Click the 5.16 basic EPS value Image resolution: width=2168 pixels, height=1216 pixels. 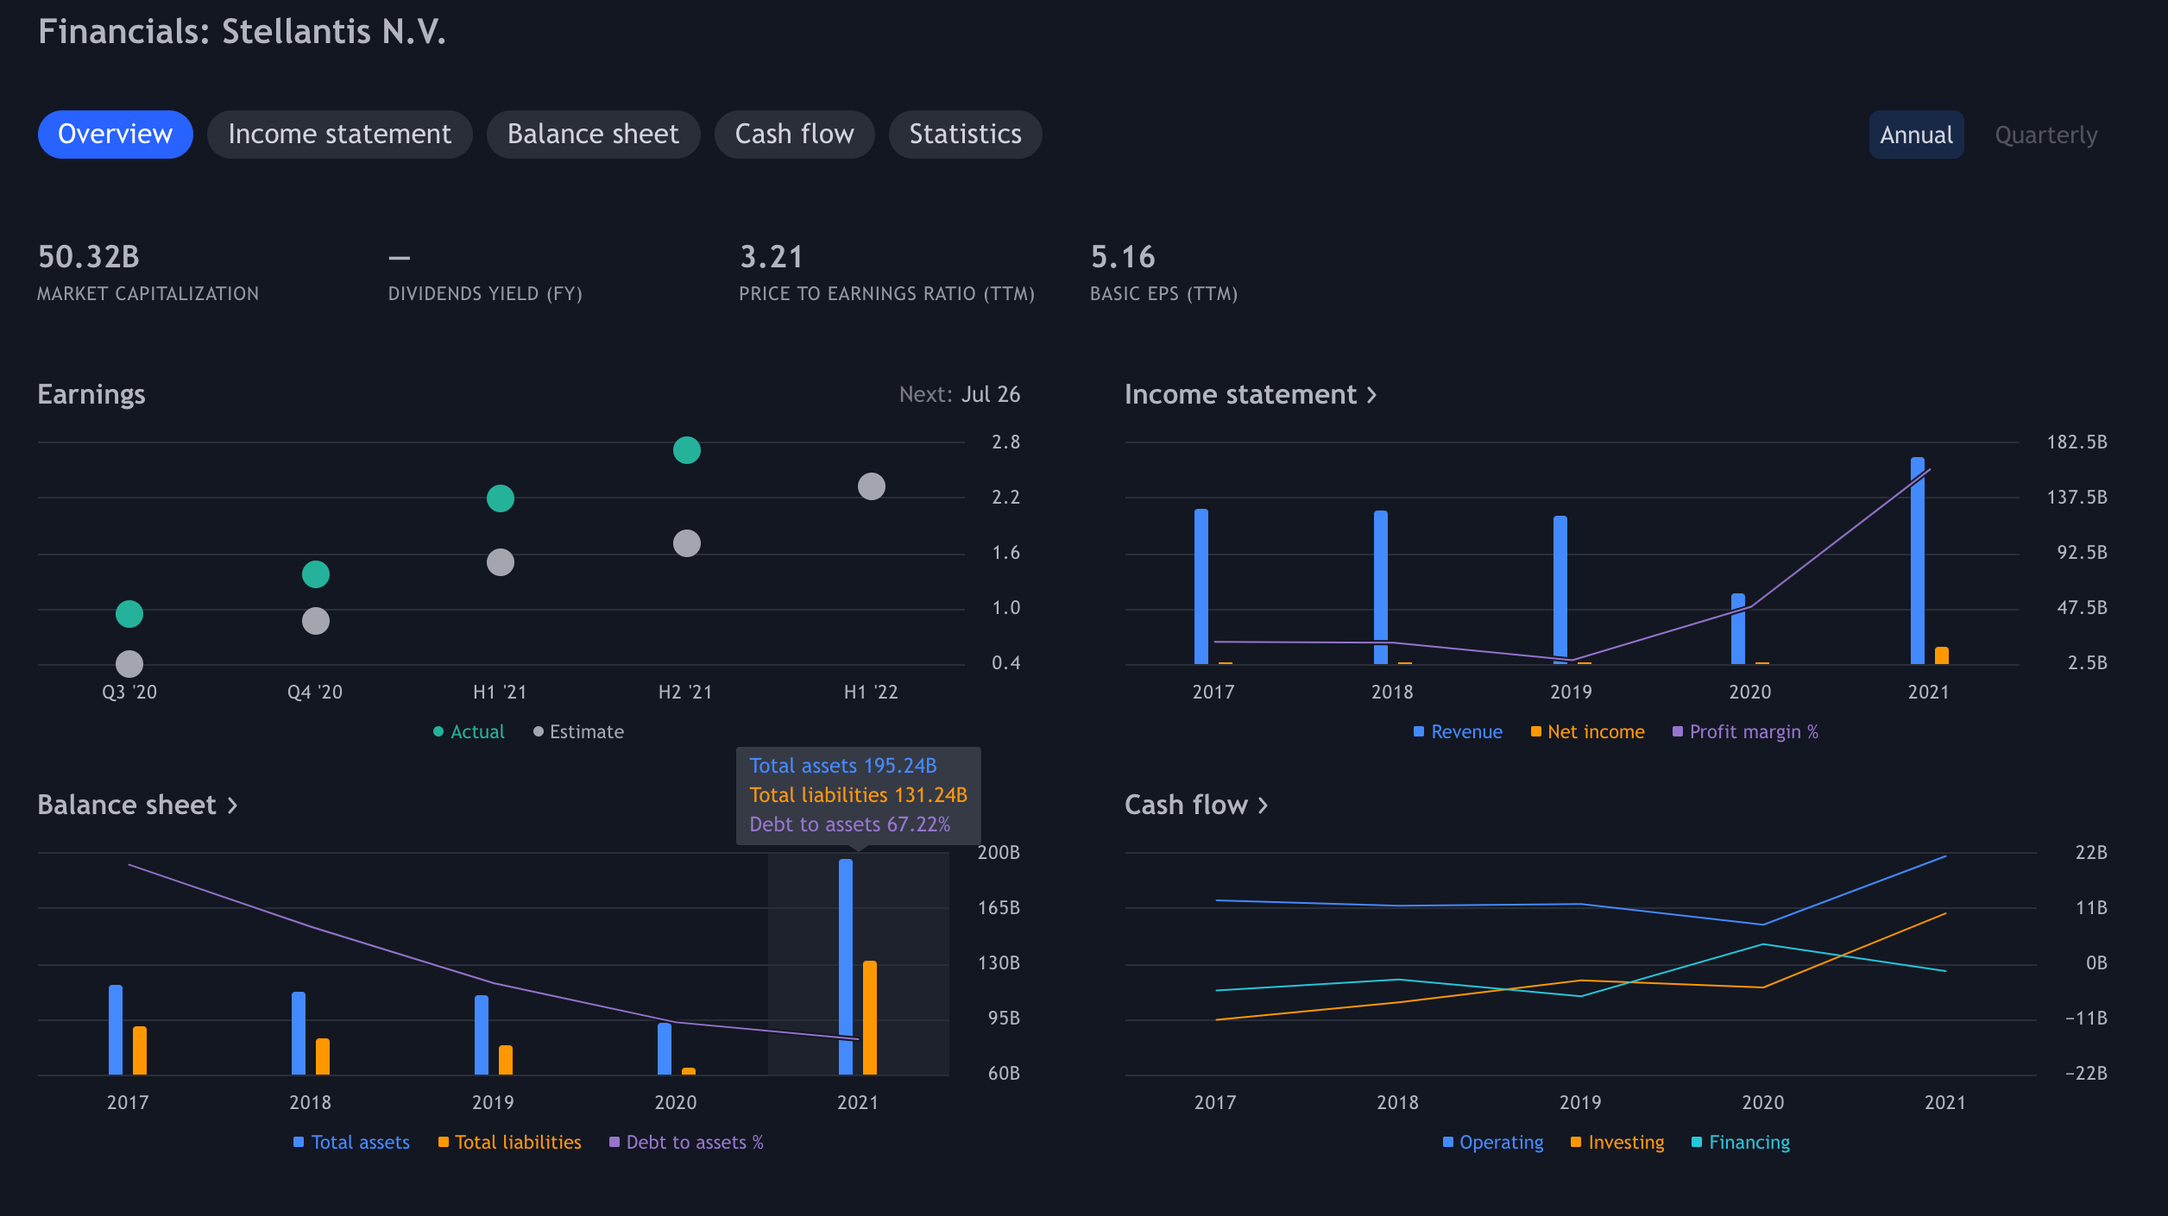(x=1123, y=257)
